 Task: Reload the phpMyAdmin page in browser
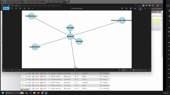9,6
